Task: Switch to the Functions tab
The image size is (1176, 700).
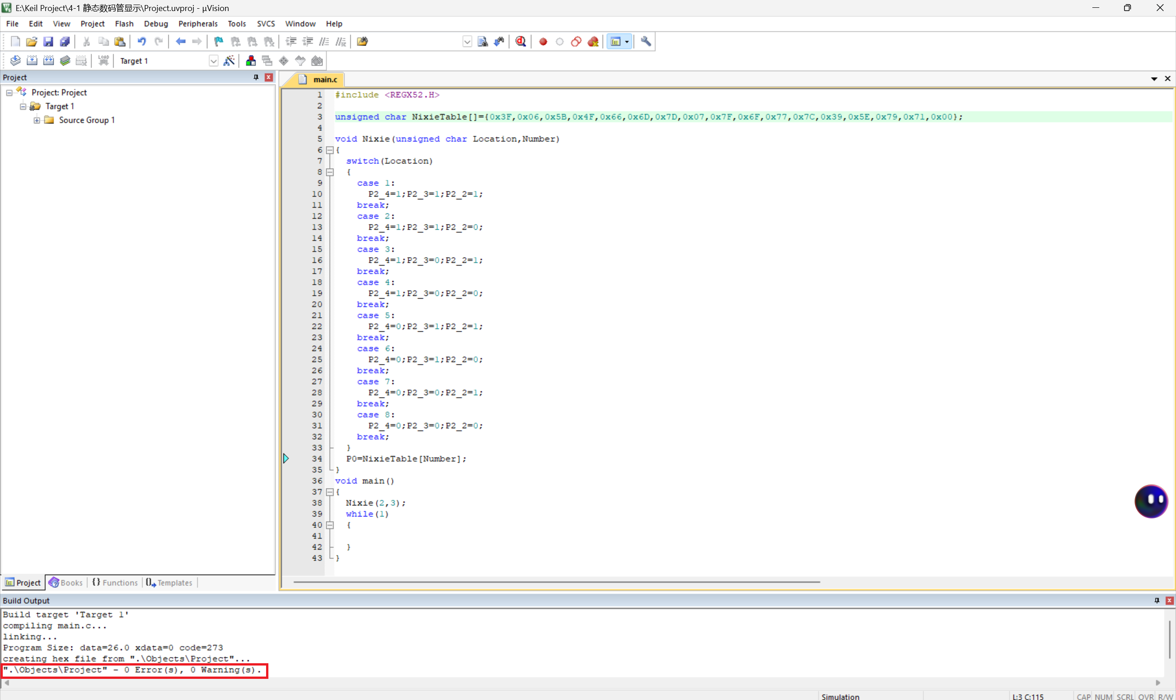Action: 115,582
